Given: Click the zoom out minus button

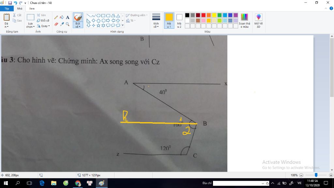Looking at the screenshot, I should 301,175.
